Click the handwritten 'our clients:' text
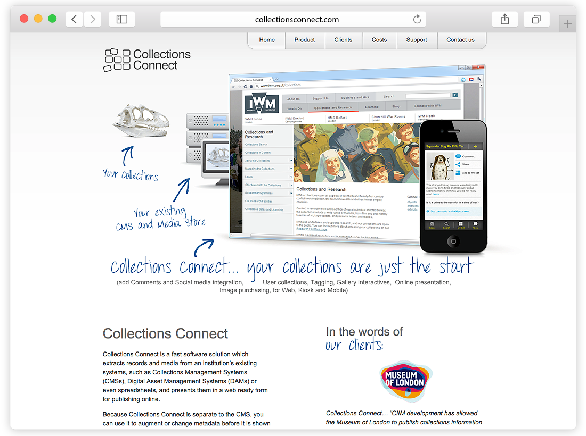 click(x=354, y=345)
